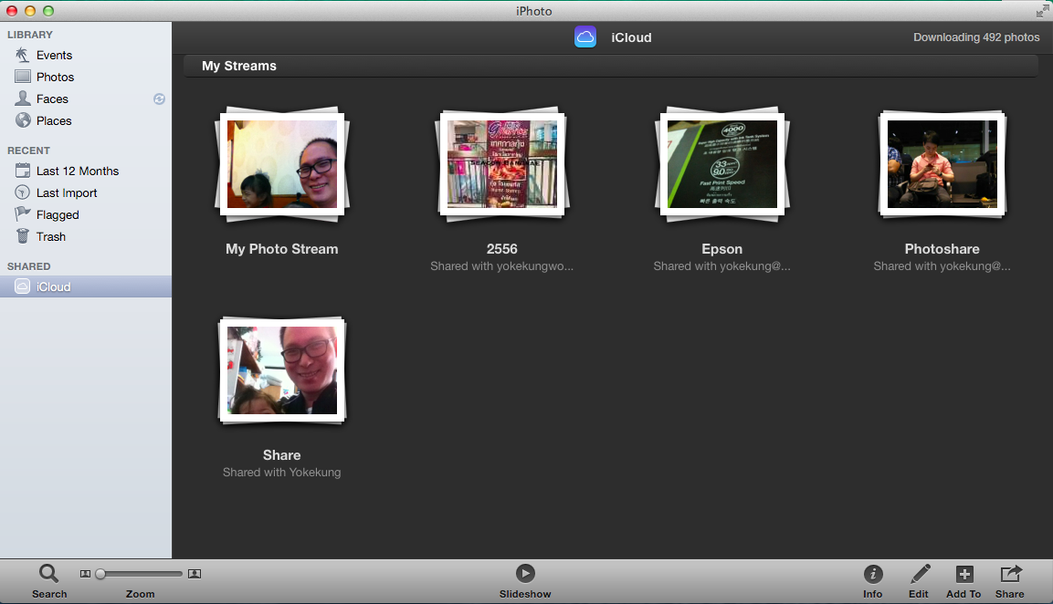
Task: Click 'Shared with yokekungwo...' caption
Action: (502, 266)
